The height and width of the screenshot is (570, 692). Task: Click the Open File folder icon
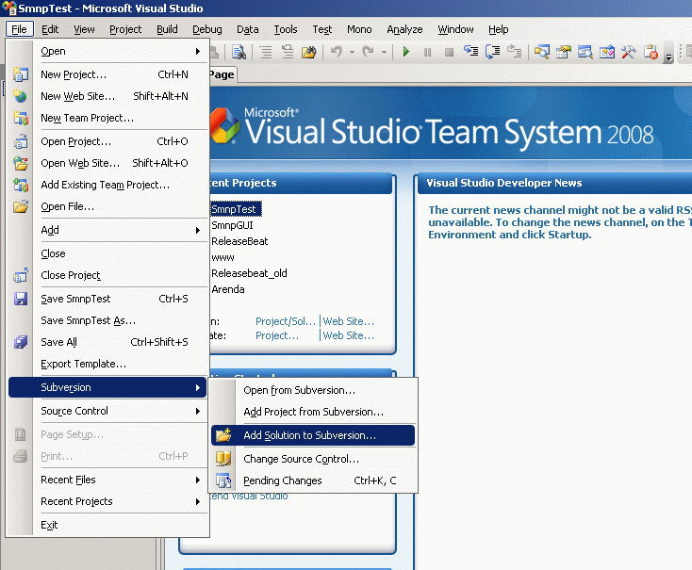(21, 206)
